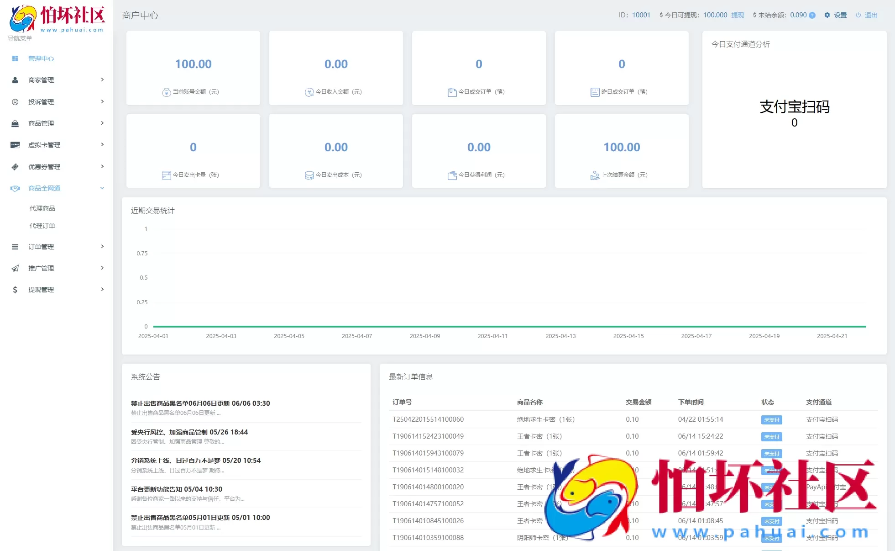Screen dimensions: 895x551
Task: Open the 商家管理 section via its icon
Action: (15, 80)
